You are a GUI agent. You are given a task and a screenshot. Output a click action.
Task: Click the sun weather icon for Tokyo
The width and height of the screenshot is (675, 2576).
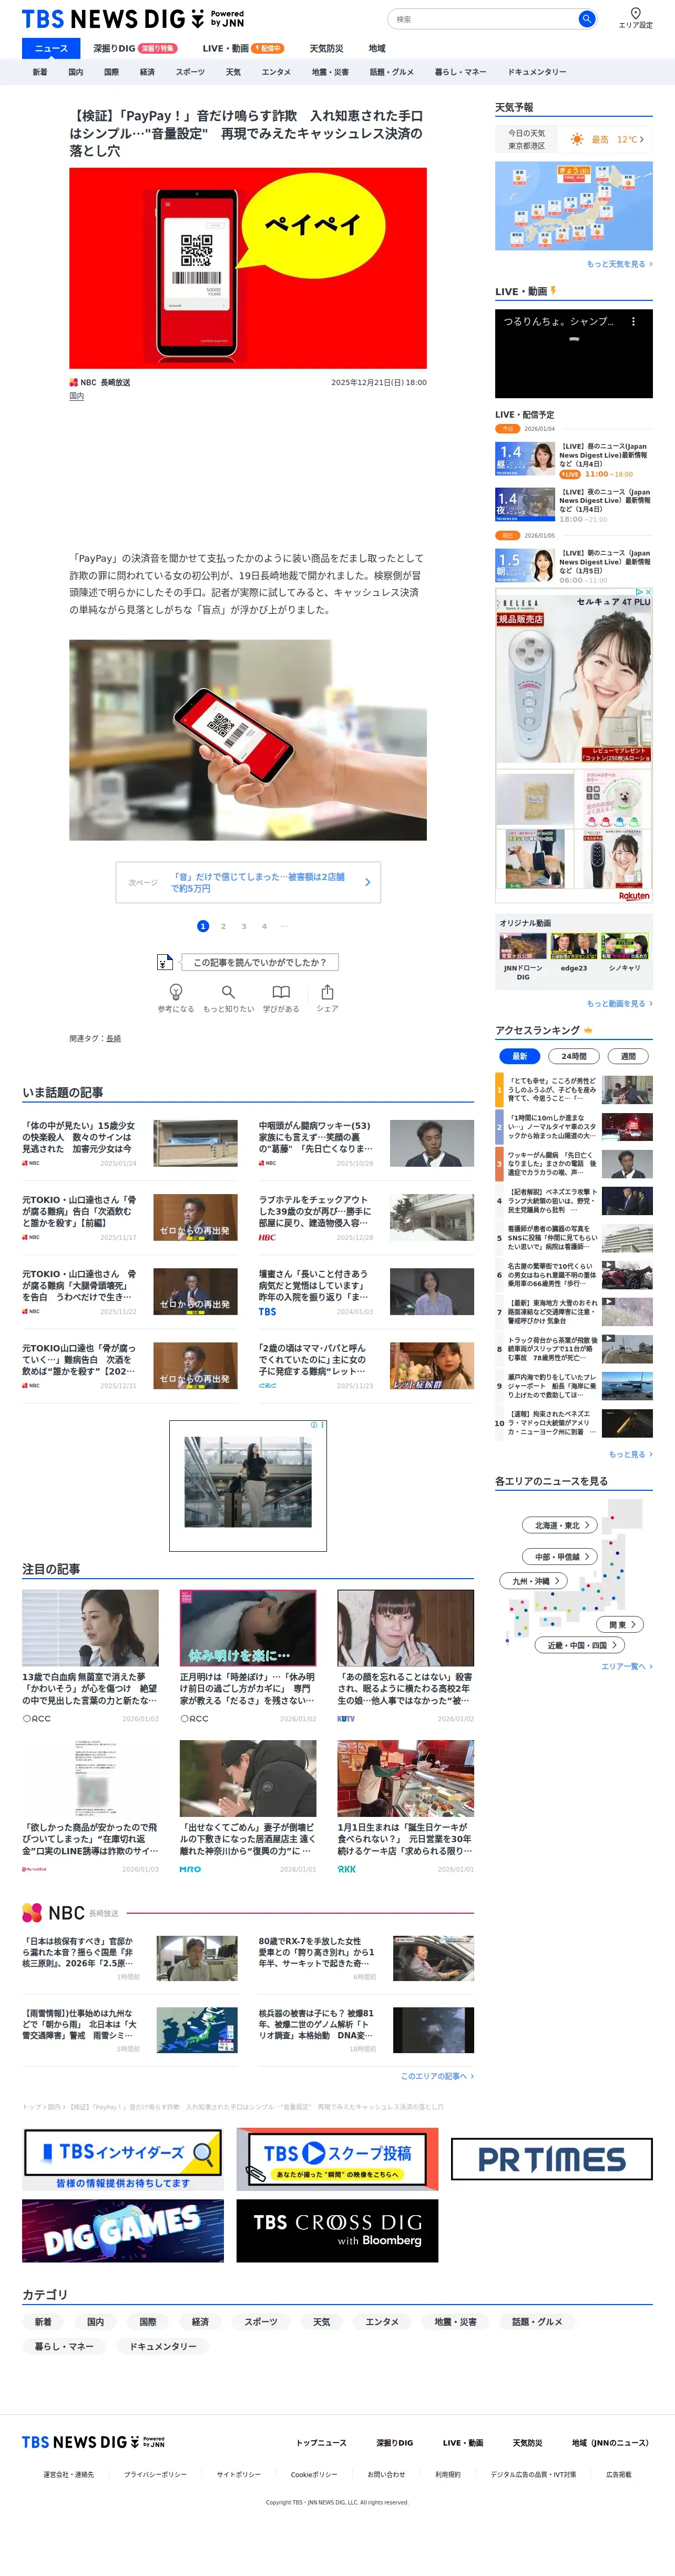[577, 140]
